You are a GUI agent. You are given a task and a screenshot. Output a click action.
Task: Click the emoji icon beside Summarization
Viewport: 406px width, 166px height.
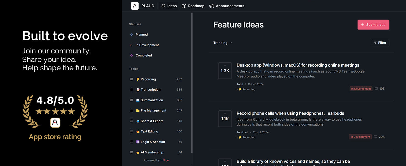[138, 100]
